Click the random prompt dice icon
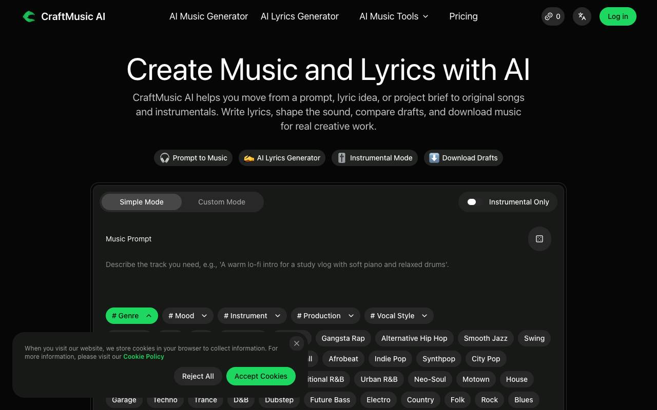 pos(539,239)
